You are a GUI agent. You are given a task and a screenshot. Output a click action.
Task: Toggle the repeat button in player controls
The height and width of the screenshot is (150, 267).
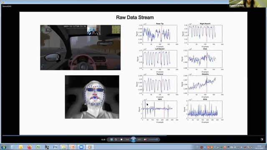coord(116,140)
